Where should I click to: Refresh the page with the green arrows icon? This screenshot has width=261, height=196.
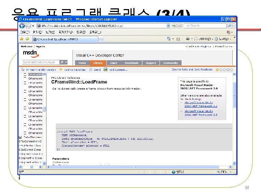(174, 26)
